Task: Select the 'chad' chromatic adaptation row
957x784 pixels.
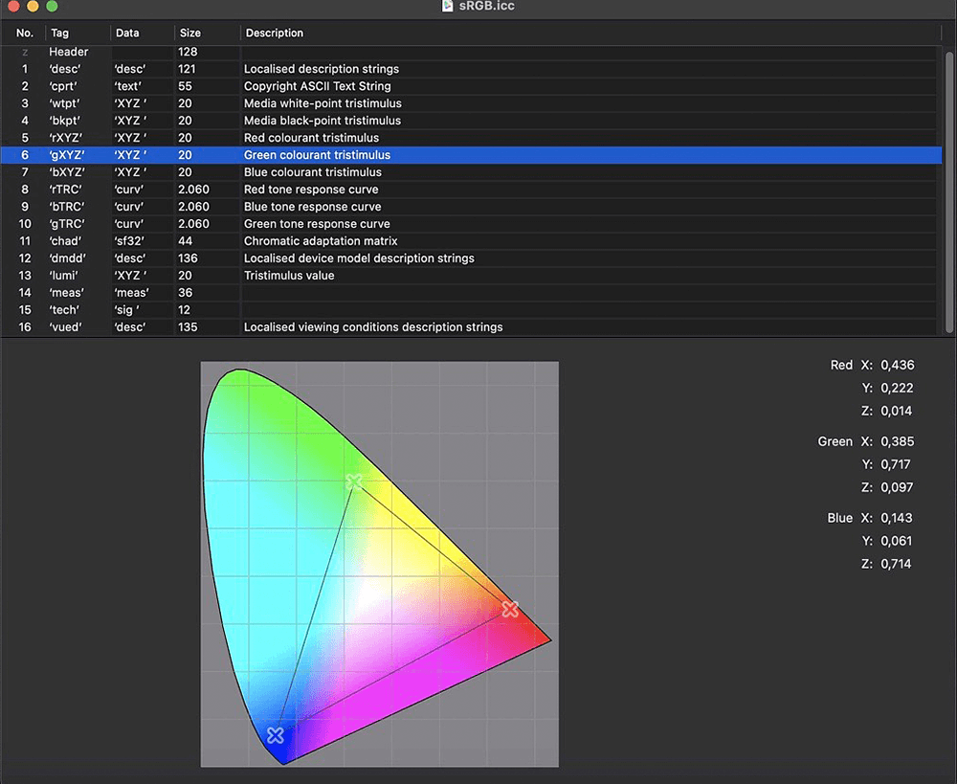Action: pyautogui.click(x=471, y=241)
